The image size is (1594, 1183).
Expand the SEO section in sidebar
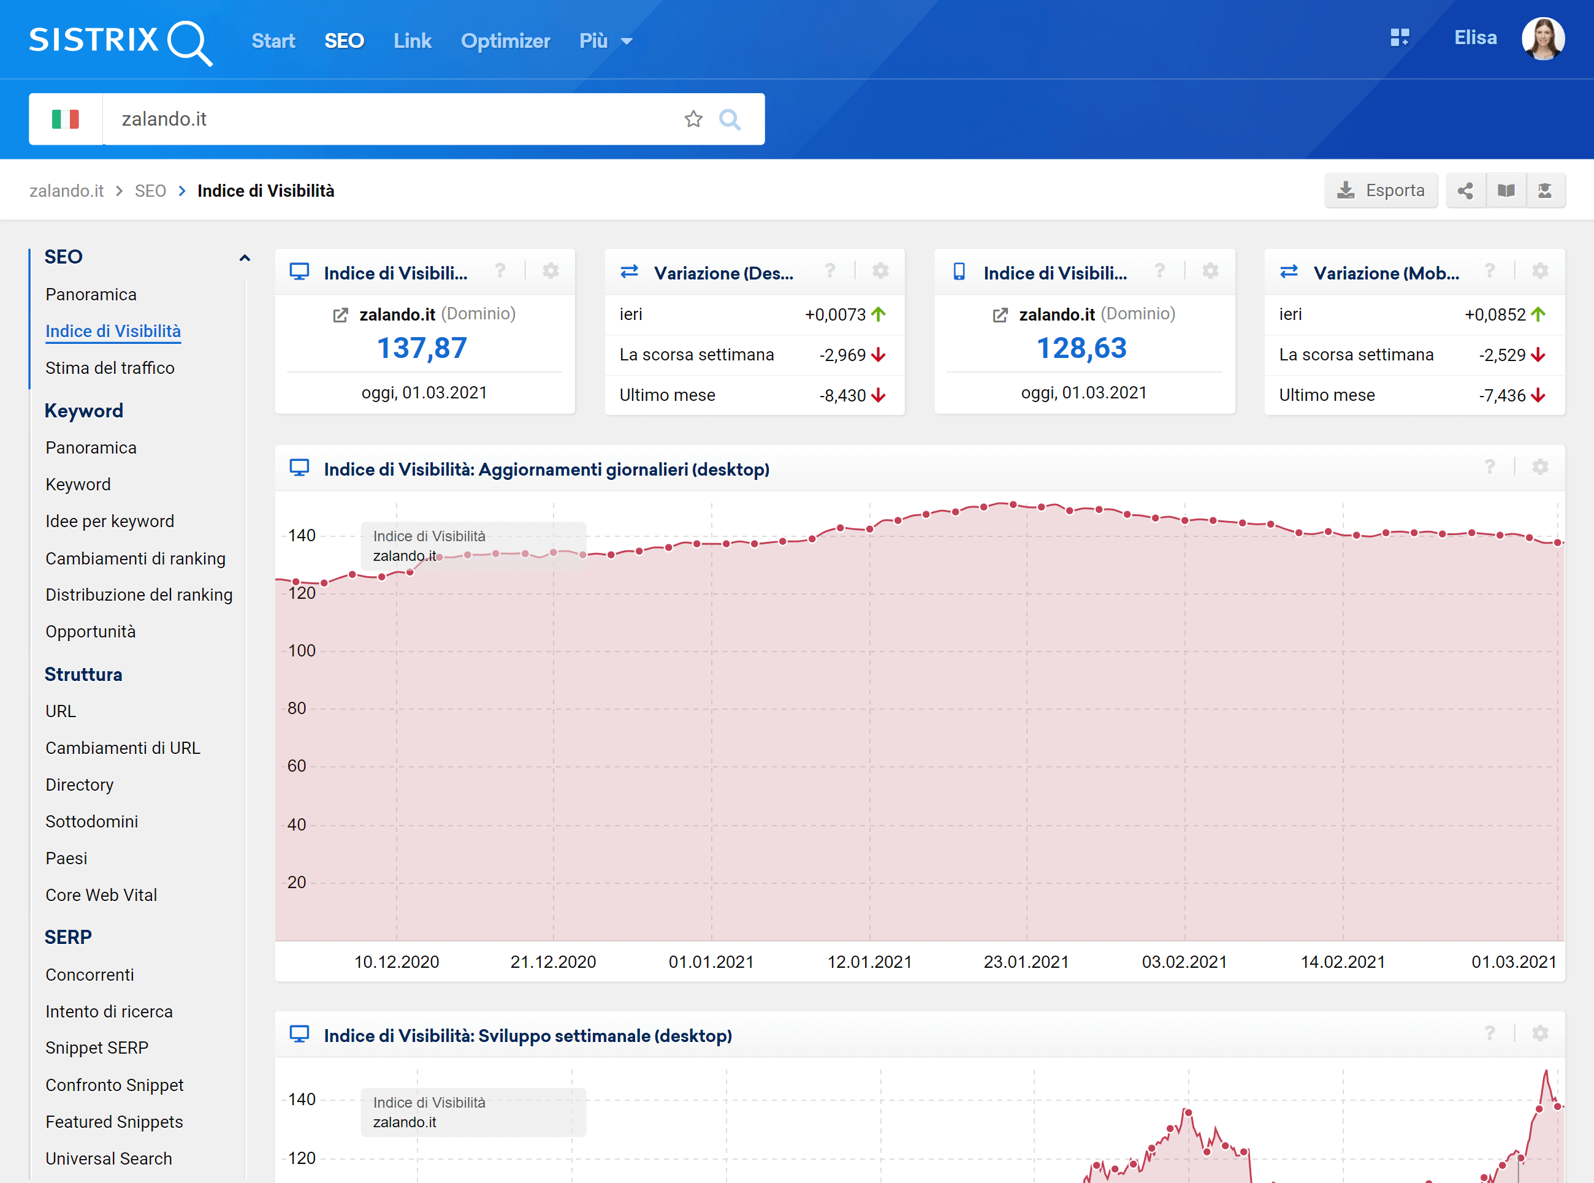[245, 257]
